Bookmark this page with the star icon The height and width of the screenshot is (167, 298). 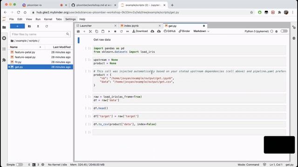click(251, 13)
